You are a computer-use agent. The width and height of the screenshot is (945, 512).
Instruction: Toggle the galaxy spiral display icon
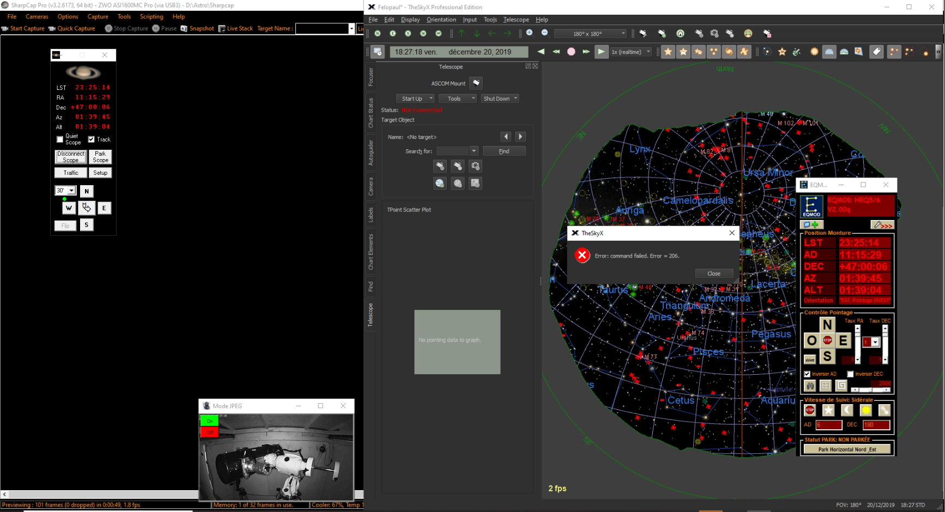[729, 52]
